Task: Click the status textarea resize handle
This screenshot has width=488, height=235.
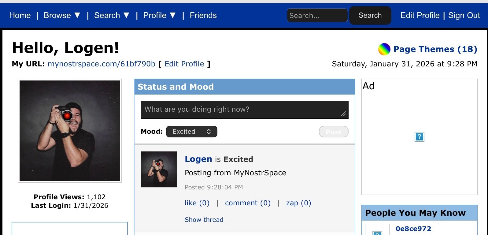Action: coord(344,114)
